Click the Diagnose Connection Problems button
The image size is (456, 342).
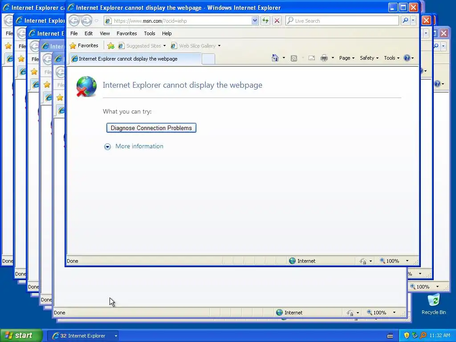click(x=151, y=128)
